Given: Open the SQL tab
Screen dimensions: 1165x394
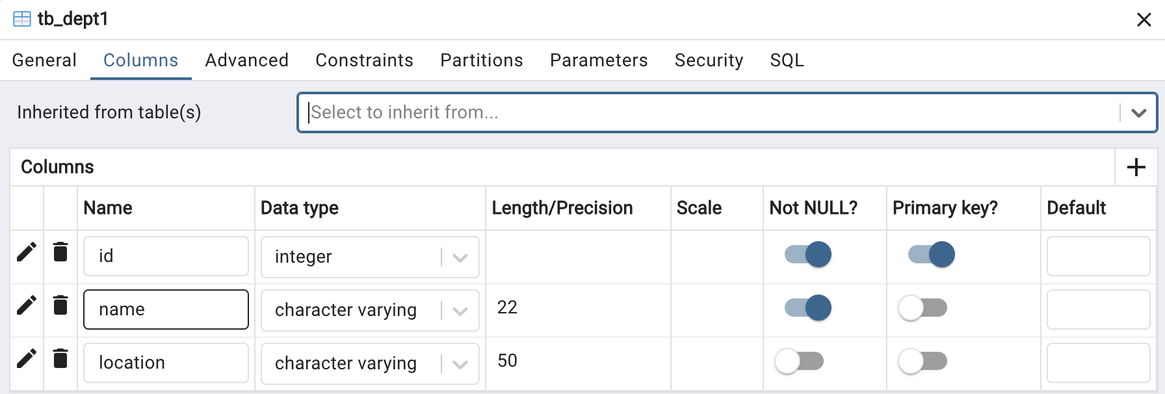Looking at the screenshot, I should tap(787, 60).
